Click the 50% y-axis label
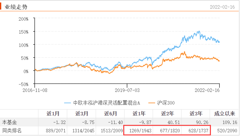Screen dimensions: 240x136 coord(25,58)
